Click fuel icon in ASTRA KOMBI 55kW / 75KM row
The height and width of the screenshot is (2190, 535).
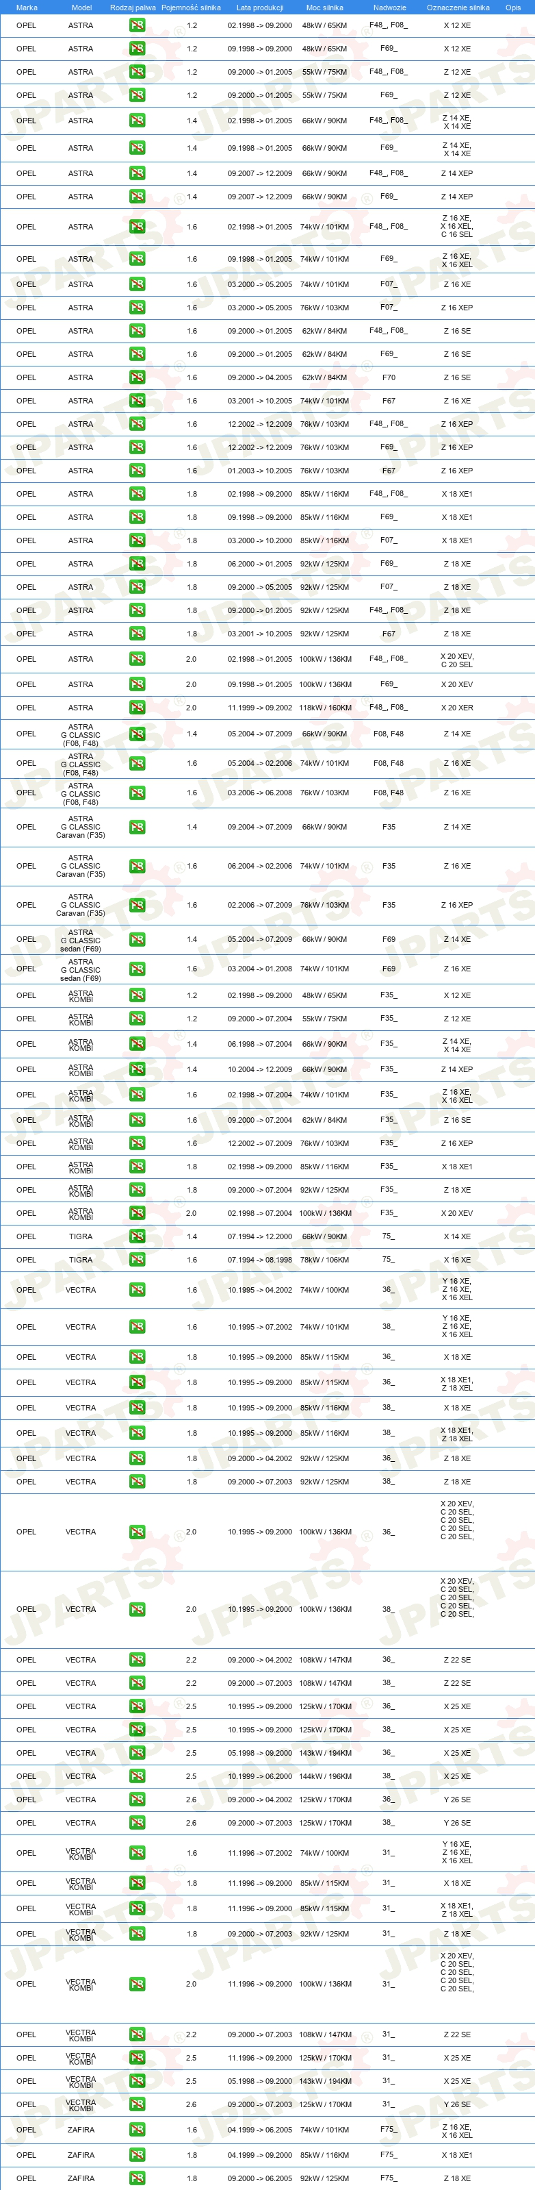(137, 1019)
